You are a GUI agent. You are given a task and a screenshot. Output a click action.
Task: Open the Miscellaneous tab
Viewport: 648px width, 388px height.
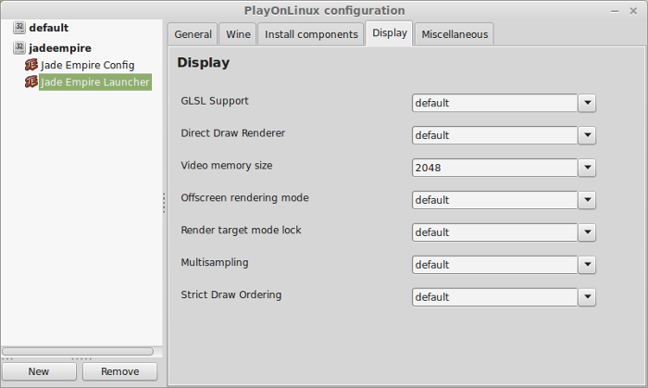coord(455,34)
